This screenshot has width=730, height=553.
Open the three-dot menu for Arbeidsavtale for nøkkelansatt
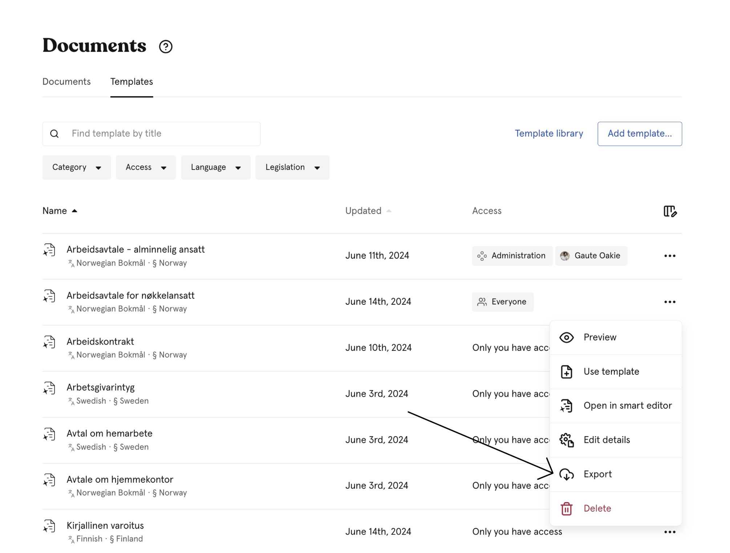click(670, 302)
